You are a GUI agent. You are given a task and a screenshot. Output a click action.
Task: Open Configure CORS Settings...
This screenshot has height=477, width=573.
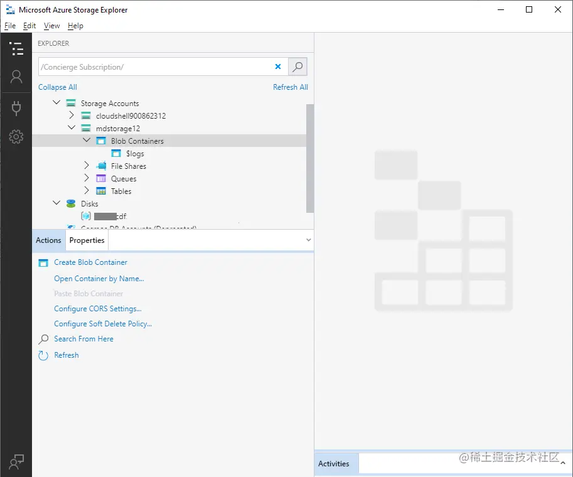coord(97,309)
